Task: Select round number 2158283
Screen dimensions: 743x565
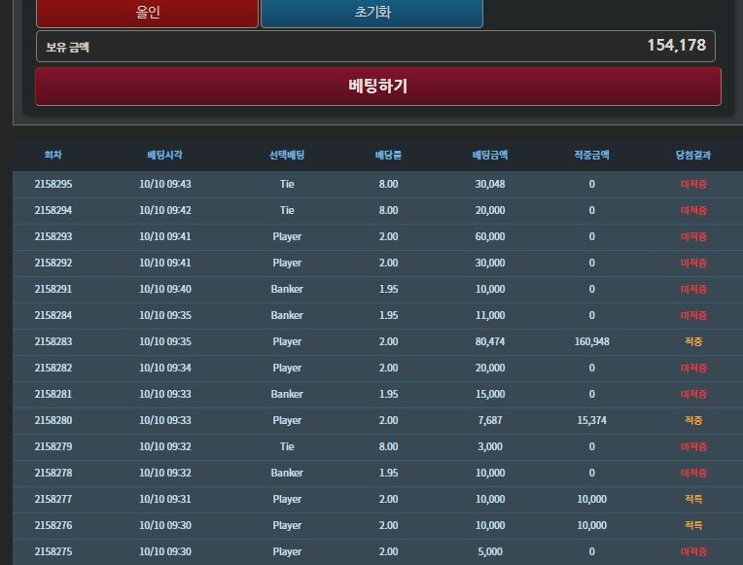Action: tap(53, 341)
